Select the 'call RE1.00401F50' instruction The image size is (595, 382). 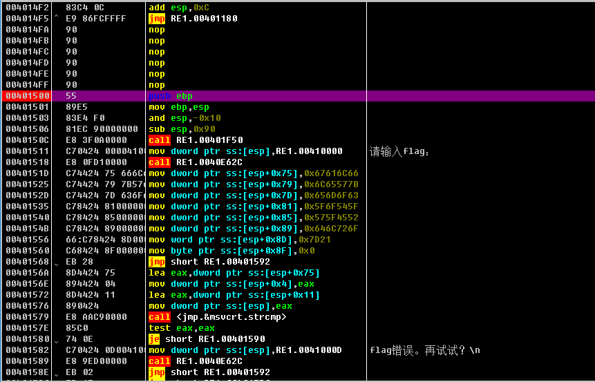tap(195, 140)
